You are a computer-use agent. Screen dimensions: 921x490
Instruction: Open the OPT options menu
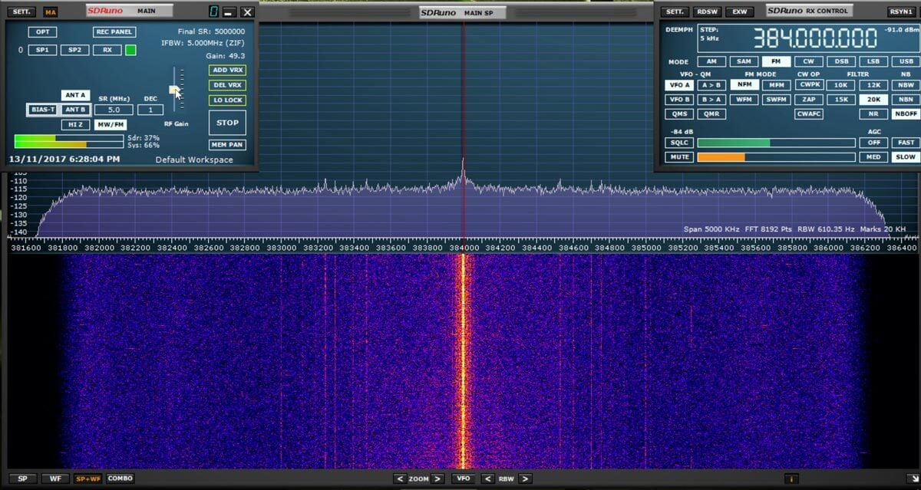(x=42, y=31)
